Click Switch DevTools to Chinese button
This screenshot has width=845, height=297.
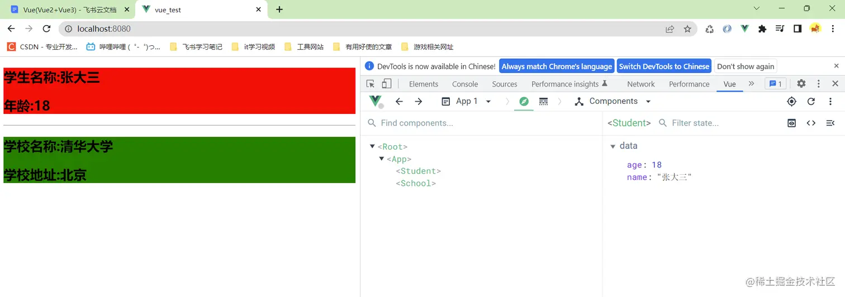(664, 66)
